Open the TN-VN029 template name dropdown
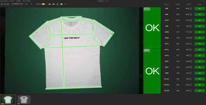The width and height of the screenshot is (206, 105). [x=17, y=4]
